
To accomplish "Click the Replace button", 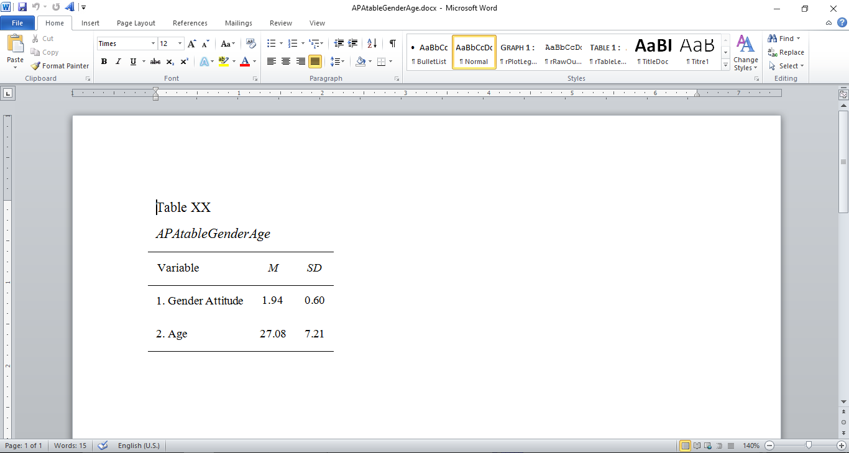I will pyautogui.click(x=786, y=52).
